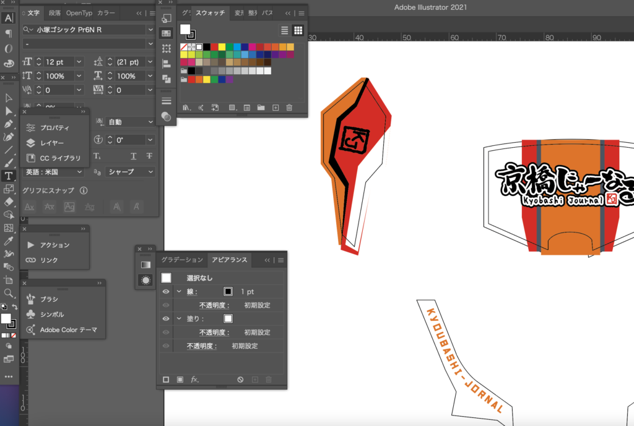Toggle visibility eye of 塗り fill row
The width and height of the screenshot is (634, 426).
166,318
